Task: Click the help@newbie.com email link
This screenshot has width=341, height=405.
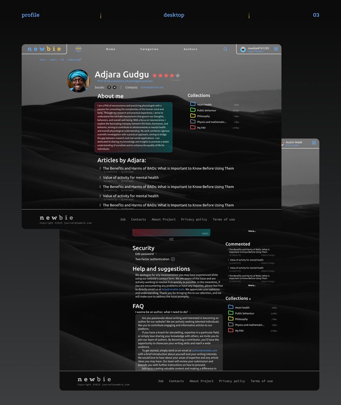Action: [x=173, y=289]
